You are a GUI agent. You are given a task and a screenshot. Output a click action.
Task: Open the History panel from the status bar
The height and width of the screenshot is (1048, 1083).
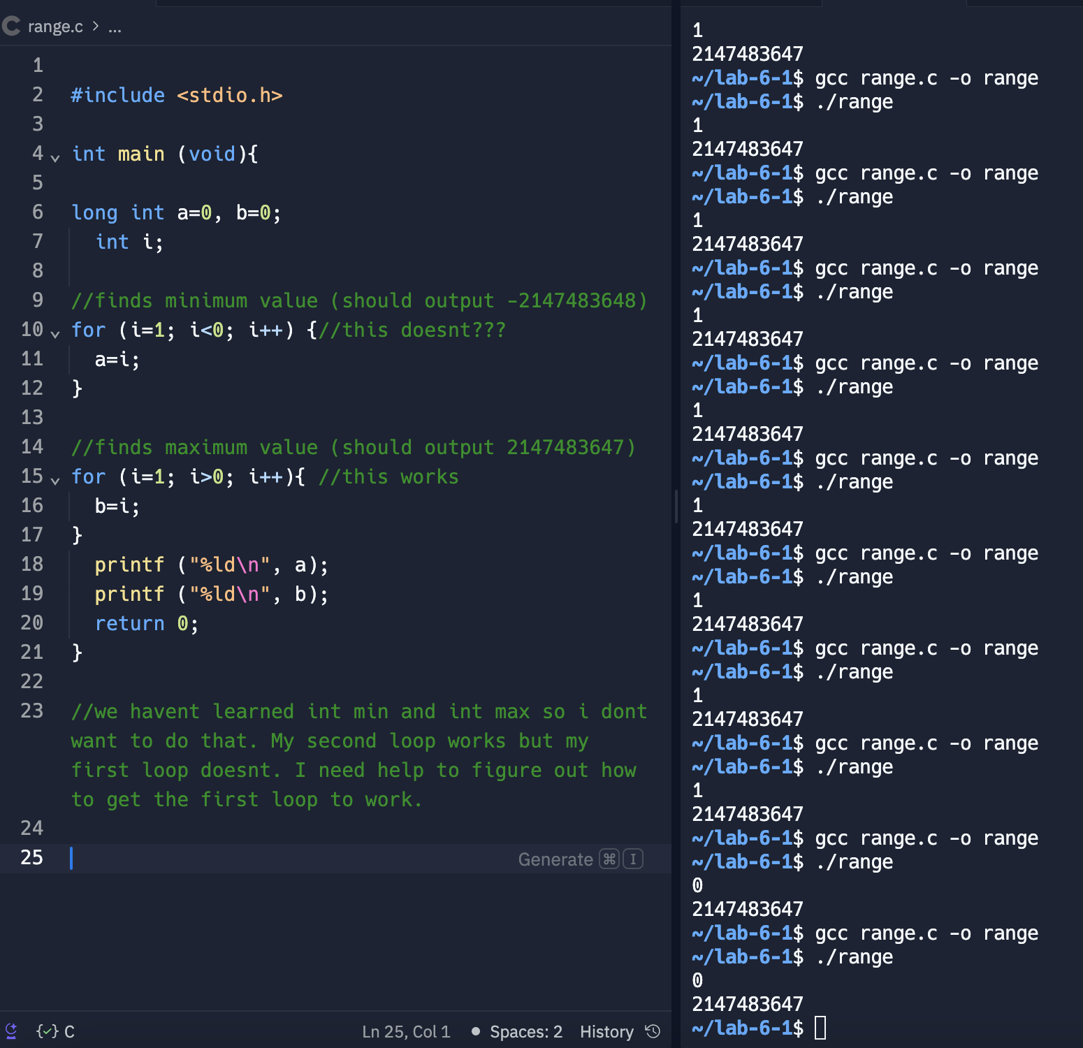606,1031
